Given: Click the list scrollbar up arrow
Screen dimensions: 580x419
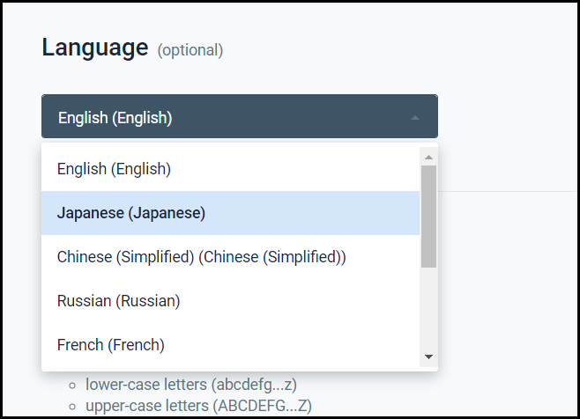Looking at the screenshot, I should [428, 157].
